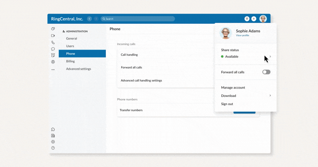This screenshot has width=318, height=167.
Task: Click Sign out in profile menu
Action: (227, 104)
